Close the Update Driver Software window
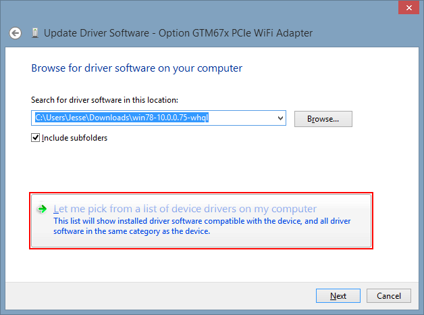Image resolution: width=424 pixels, height=315 pixels. coord(408,7)
